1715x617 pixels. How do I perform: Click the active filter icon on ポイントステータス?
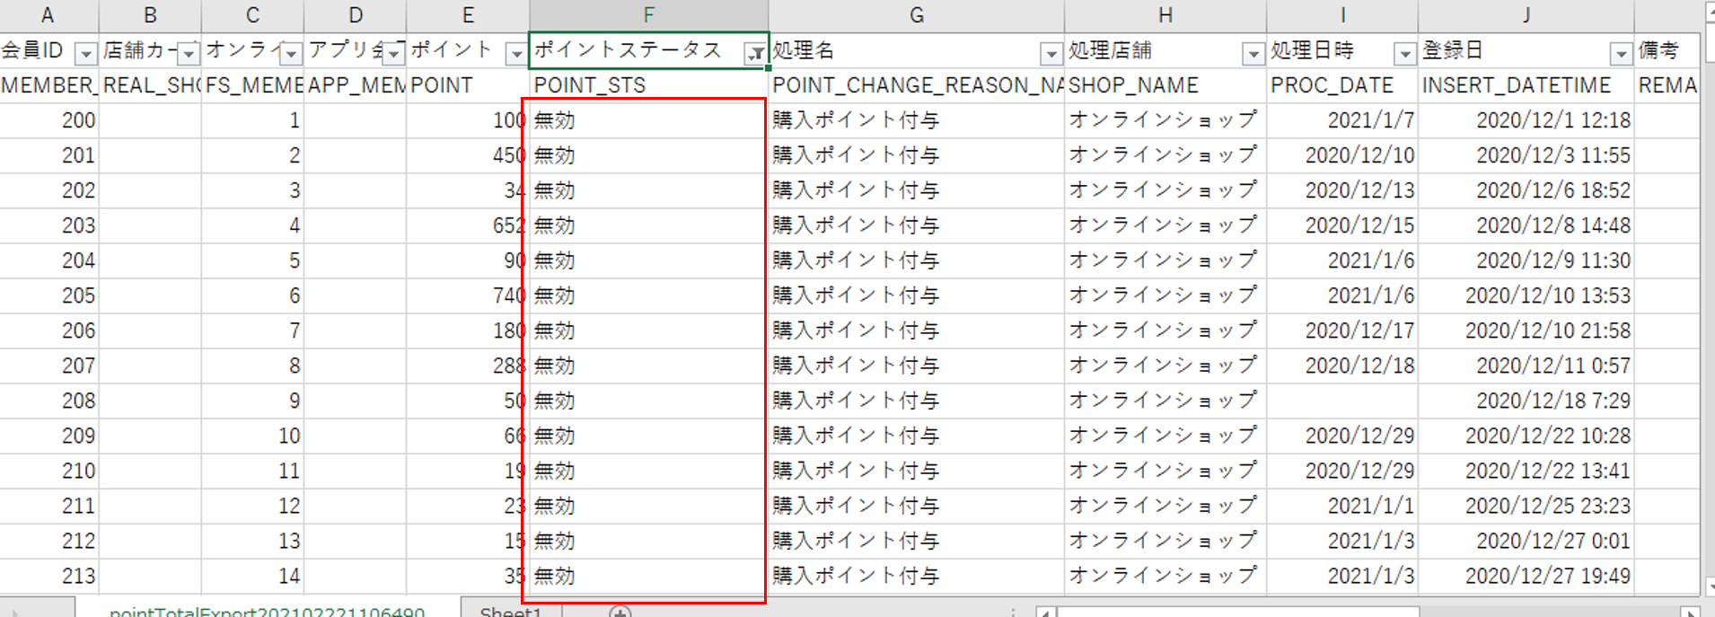(x=755, y=54)
